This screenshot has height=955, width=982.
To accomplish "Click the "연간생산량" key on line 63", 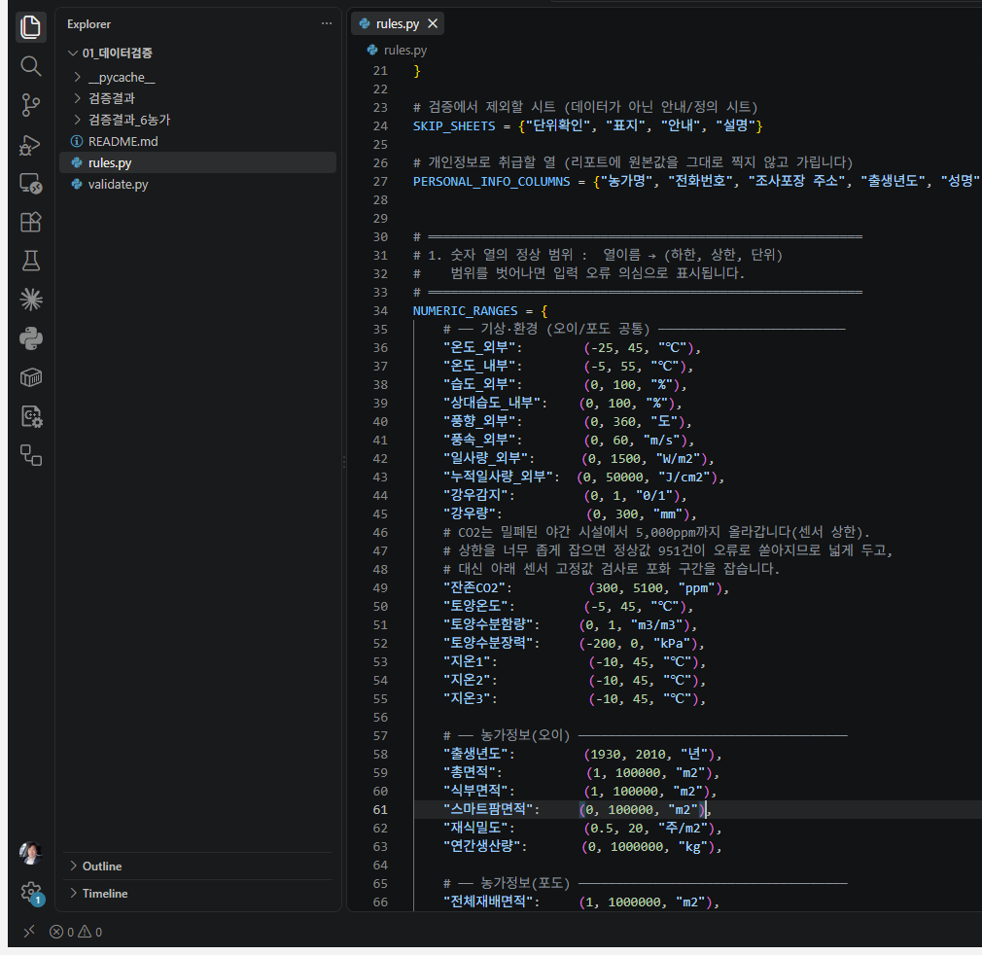I will 481,847.
